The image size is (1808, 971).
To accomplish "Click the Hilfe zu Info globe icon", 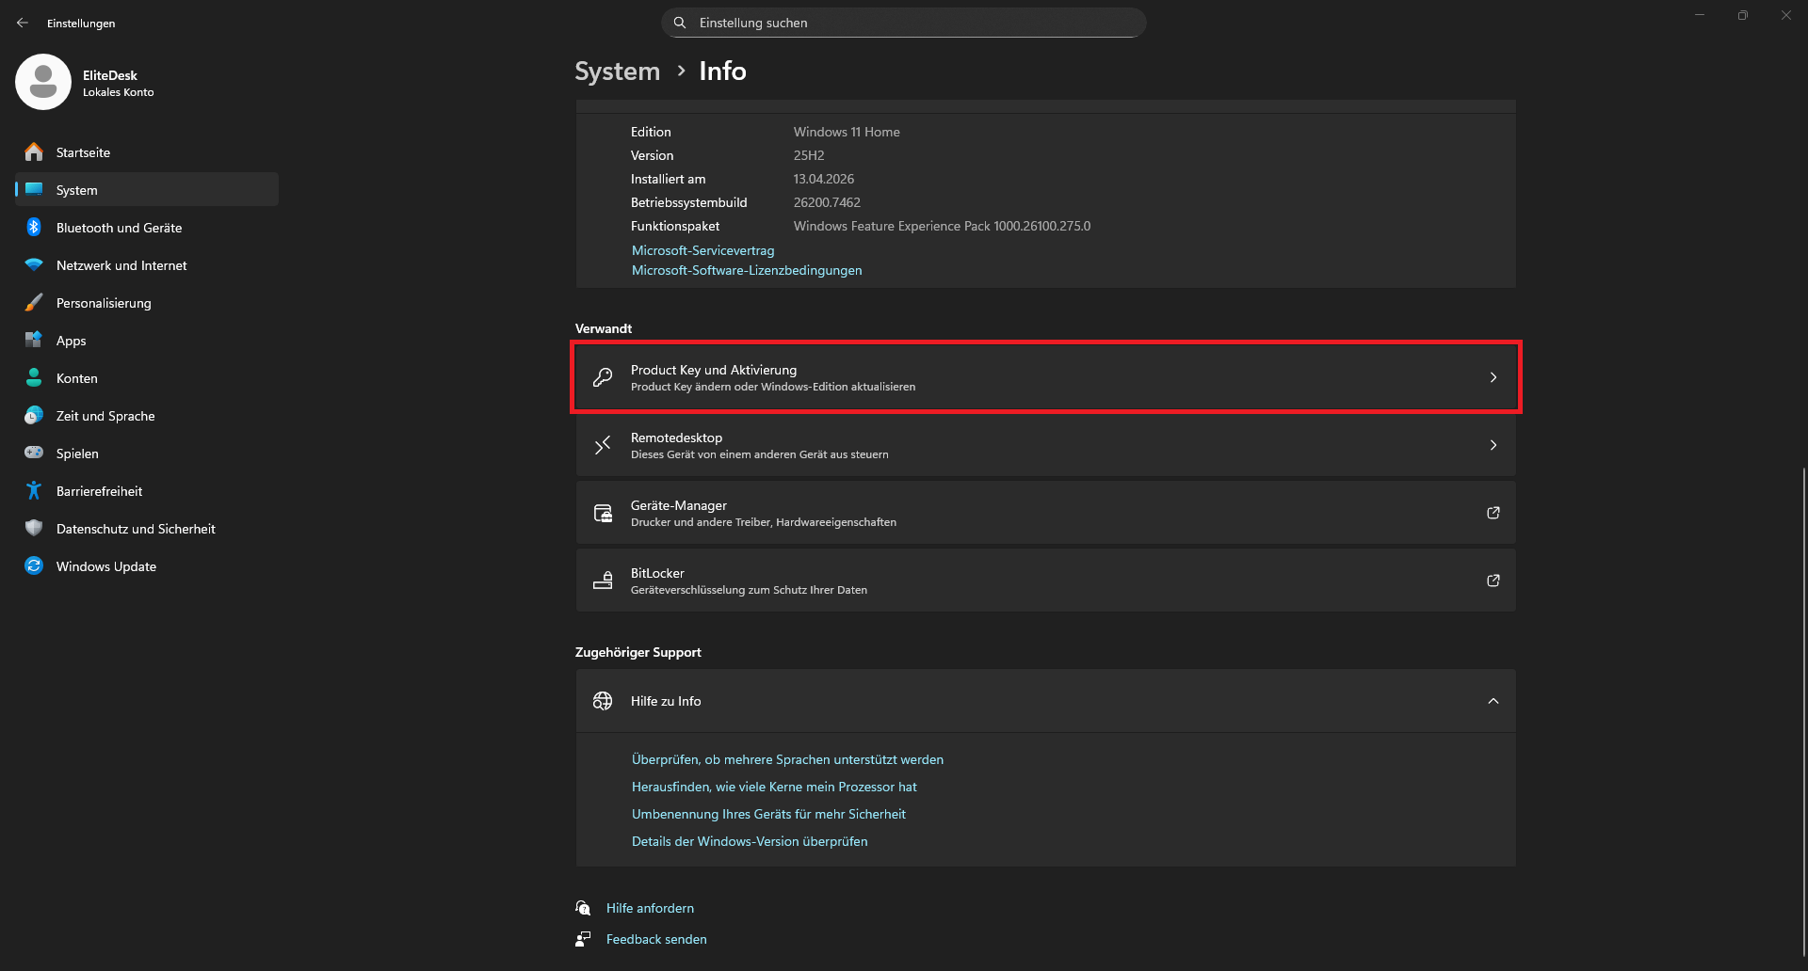I will point(603,701).
